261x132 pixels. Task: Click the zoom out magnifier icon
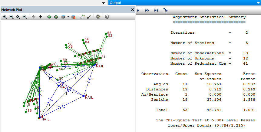(11, 17)
